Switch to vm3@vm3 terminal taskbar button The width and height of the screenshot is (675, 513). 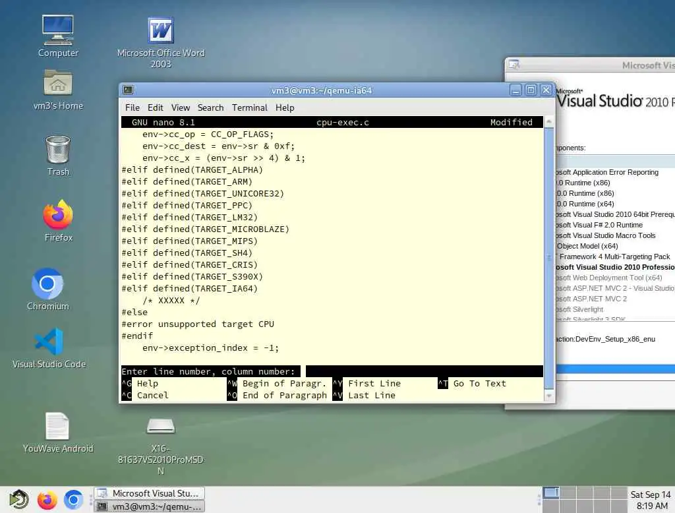point(149,506)
